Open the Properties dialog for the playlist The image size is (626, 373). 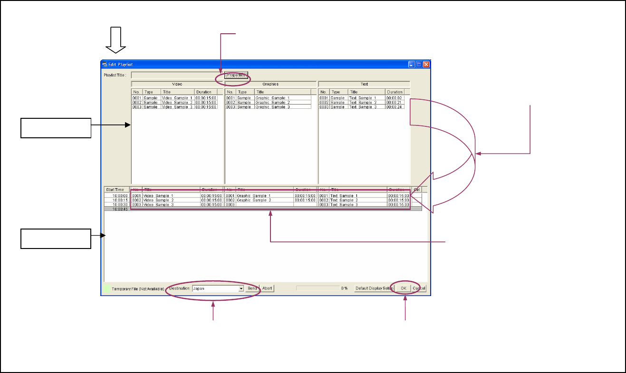(x=236, y=75)
